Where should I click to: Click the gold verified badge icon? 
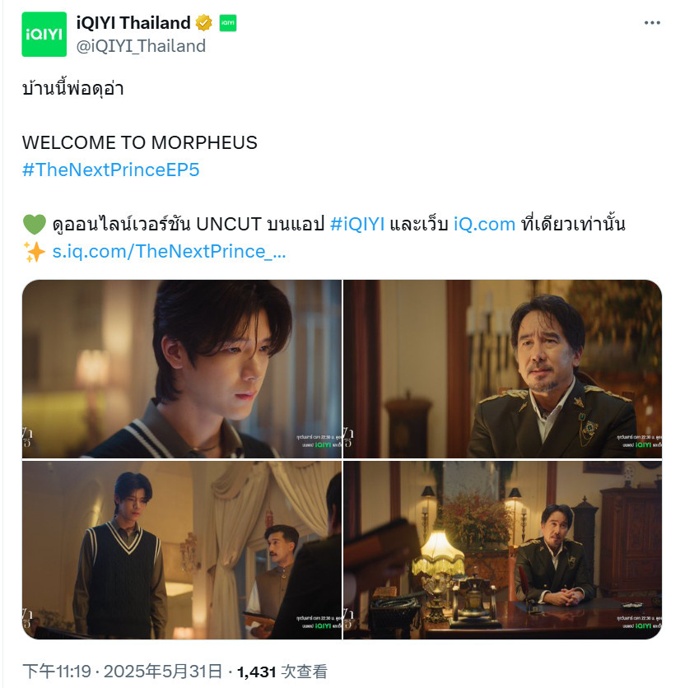(x=203, y=23)
